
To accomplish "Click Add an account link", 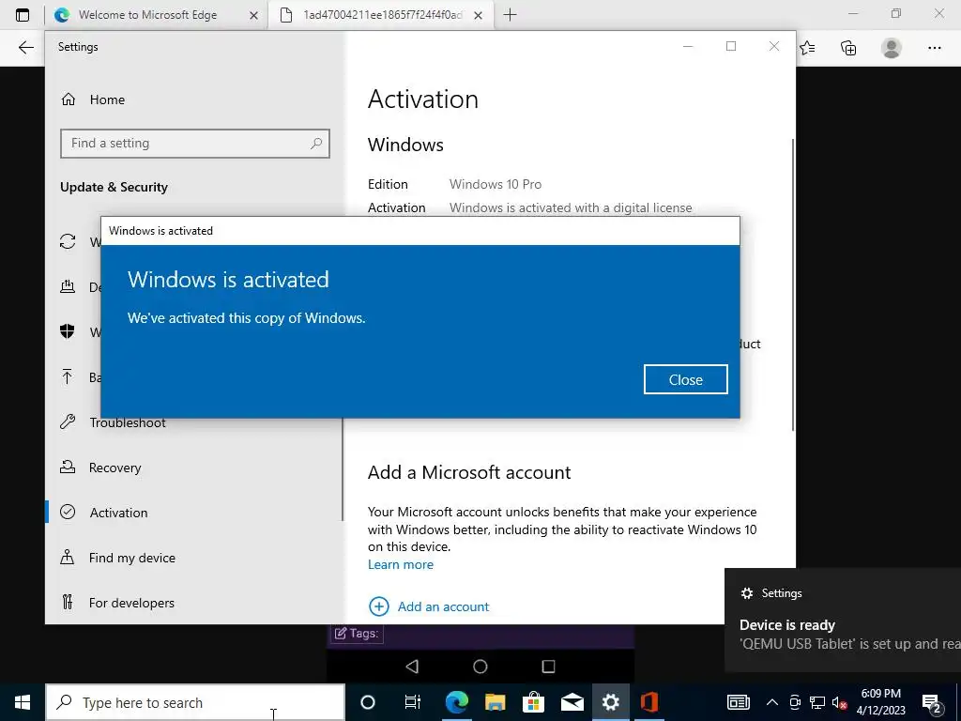I will coord(443,606).
